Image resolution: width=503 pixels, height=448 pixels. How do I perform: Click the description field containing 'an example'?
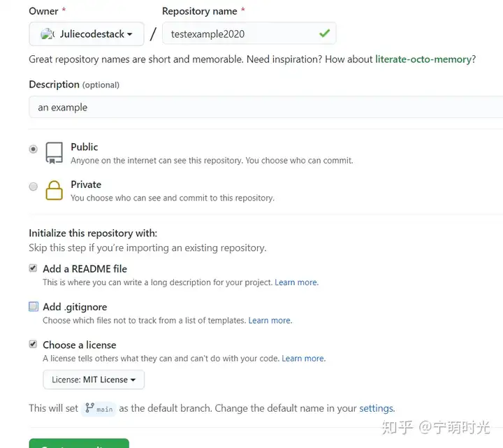266,107
